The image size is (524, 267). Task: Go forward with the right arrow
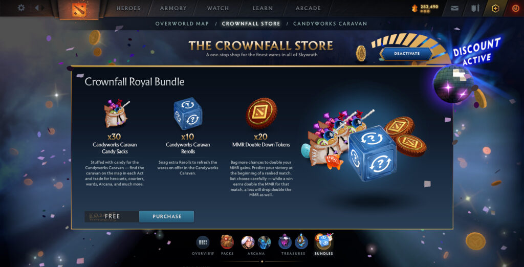(43, 8)
